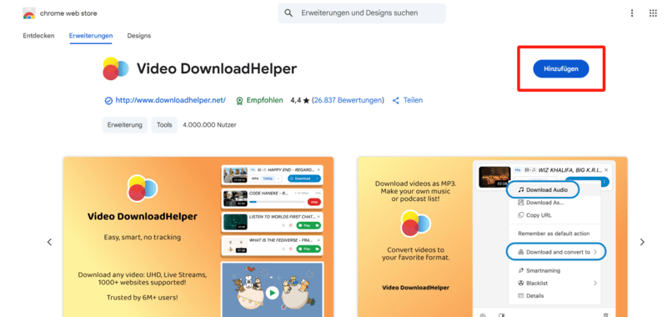Click the Empfohlen label

coord(264,100)
